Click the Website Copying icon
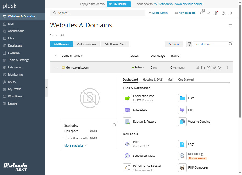The image size is (242, 175). [182, 122]
